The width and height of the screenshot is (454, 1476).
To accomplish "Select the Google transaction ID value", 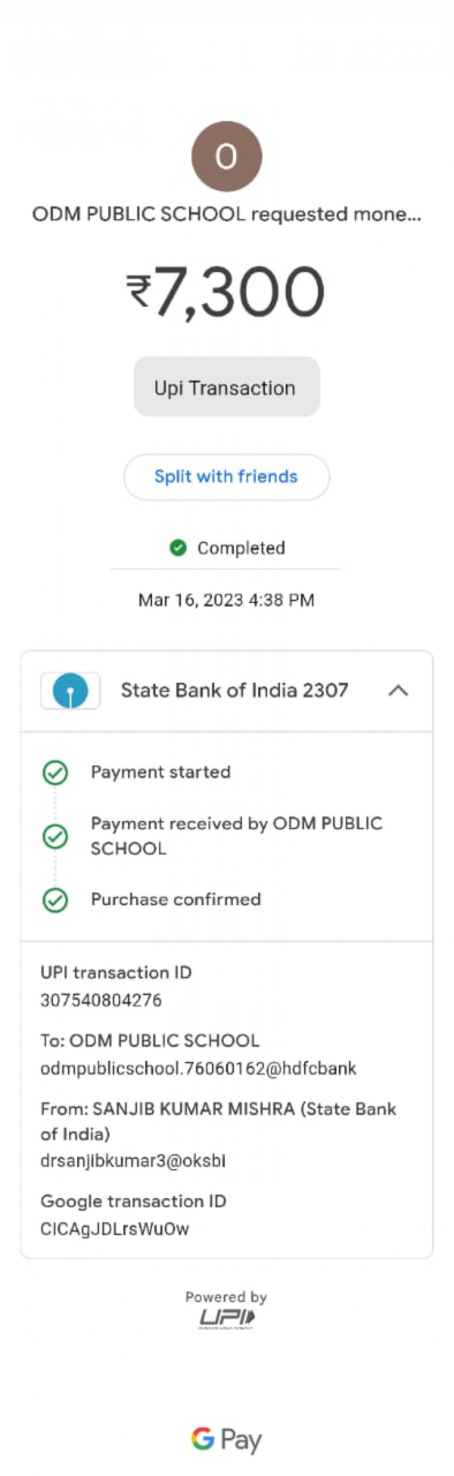I will (115, 1228).
